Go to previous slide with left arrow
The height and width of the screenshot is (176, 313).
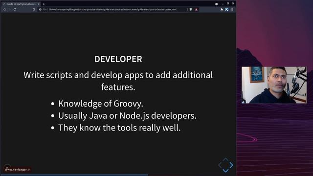click(x=220, y=165)
